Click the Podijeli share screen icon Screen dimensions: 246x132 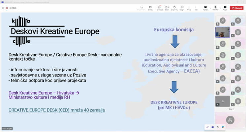(x=225, y=7)
